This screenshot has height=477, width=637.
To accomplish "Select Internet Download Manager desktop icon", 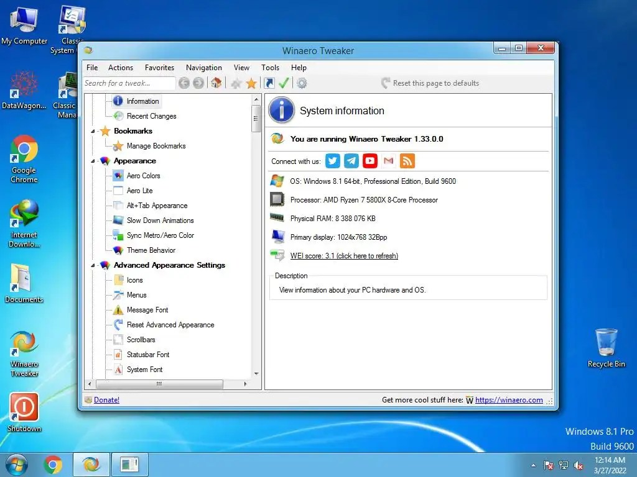I will pyautogui.click(x=24, y=224).
